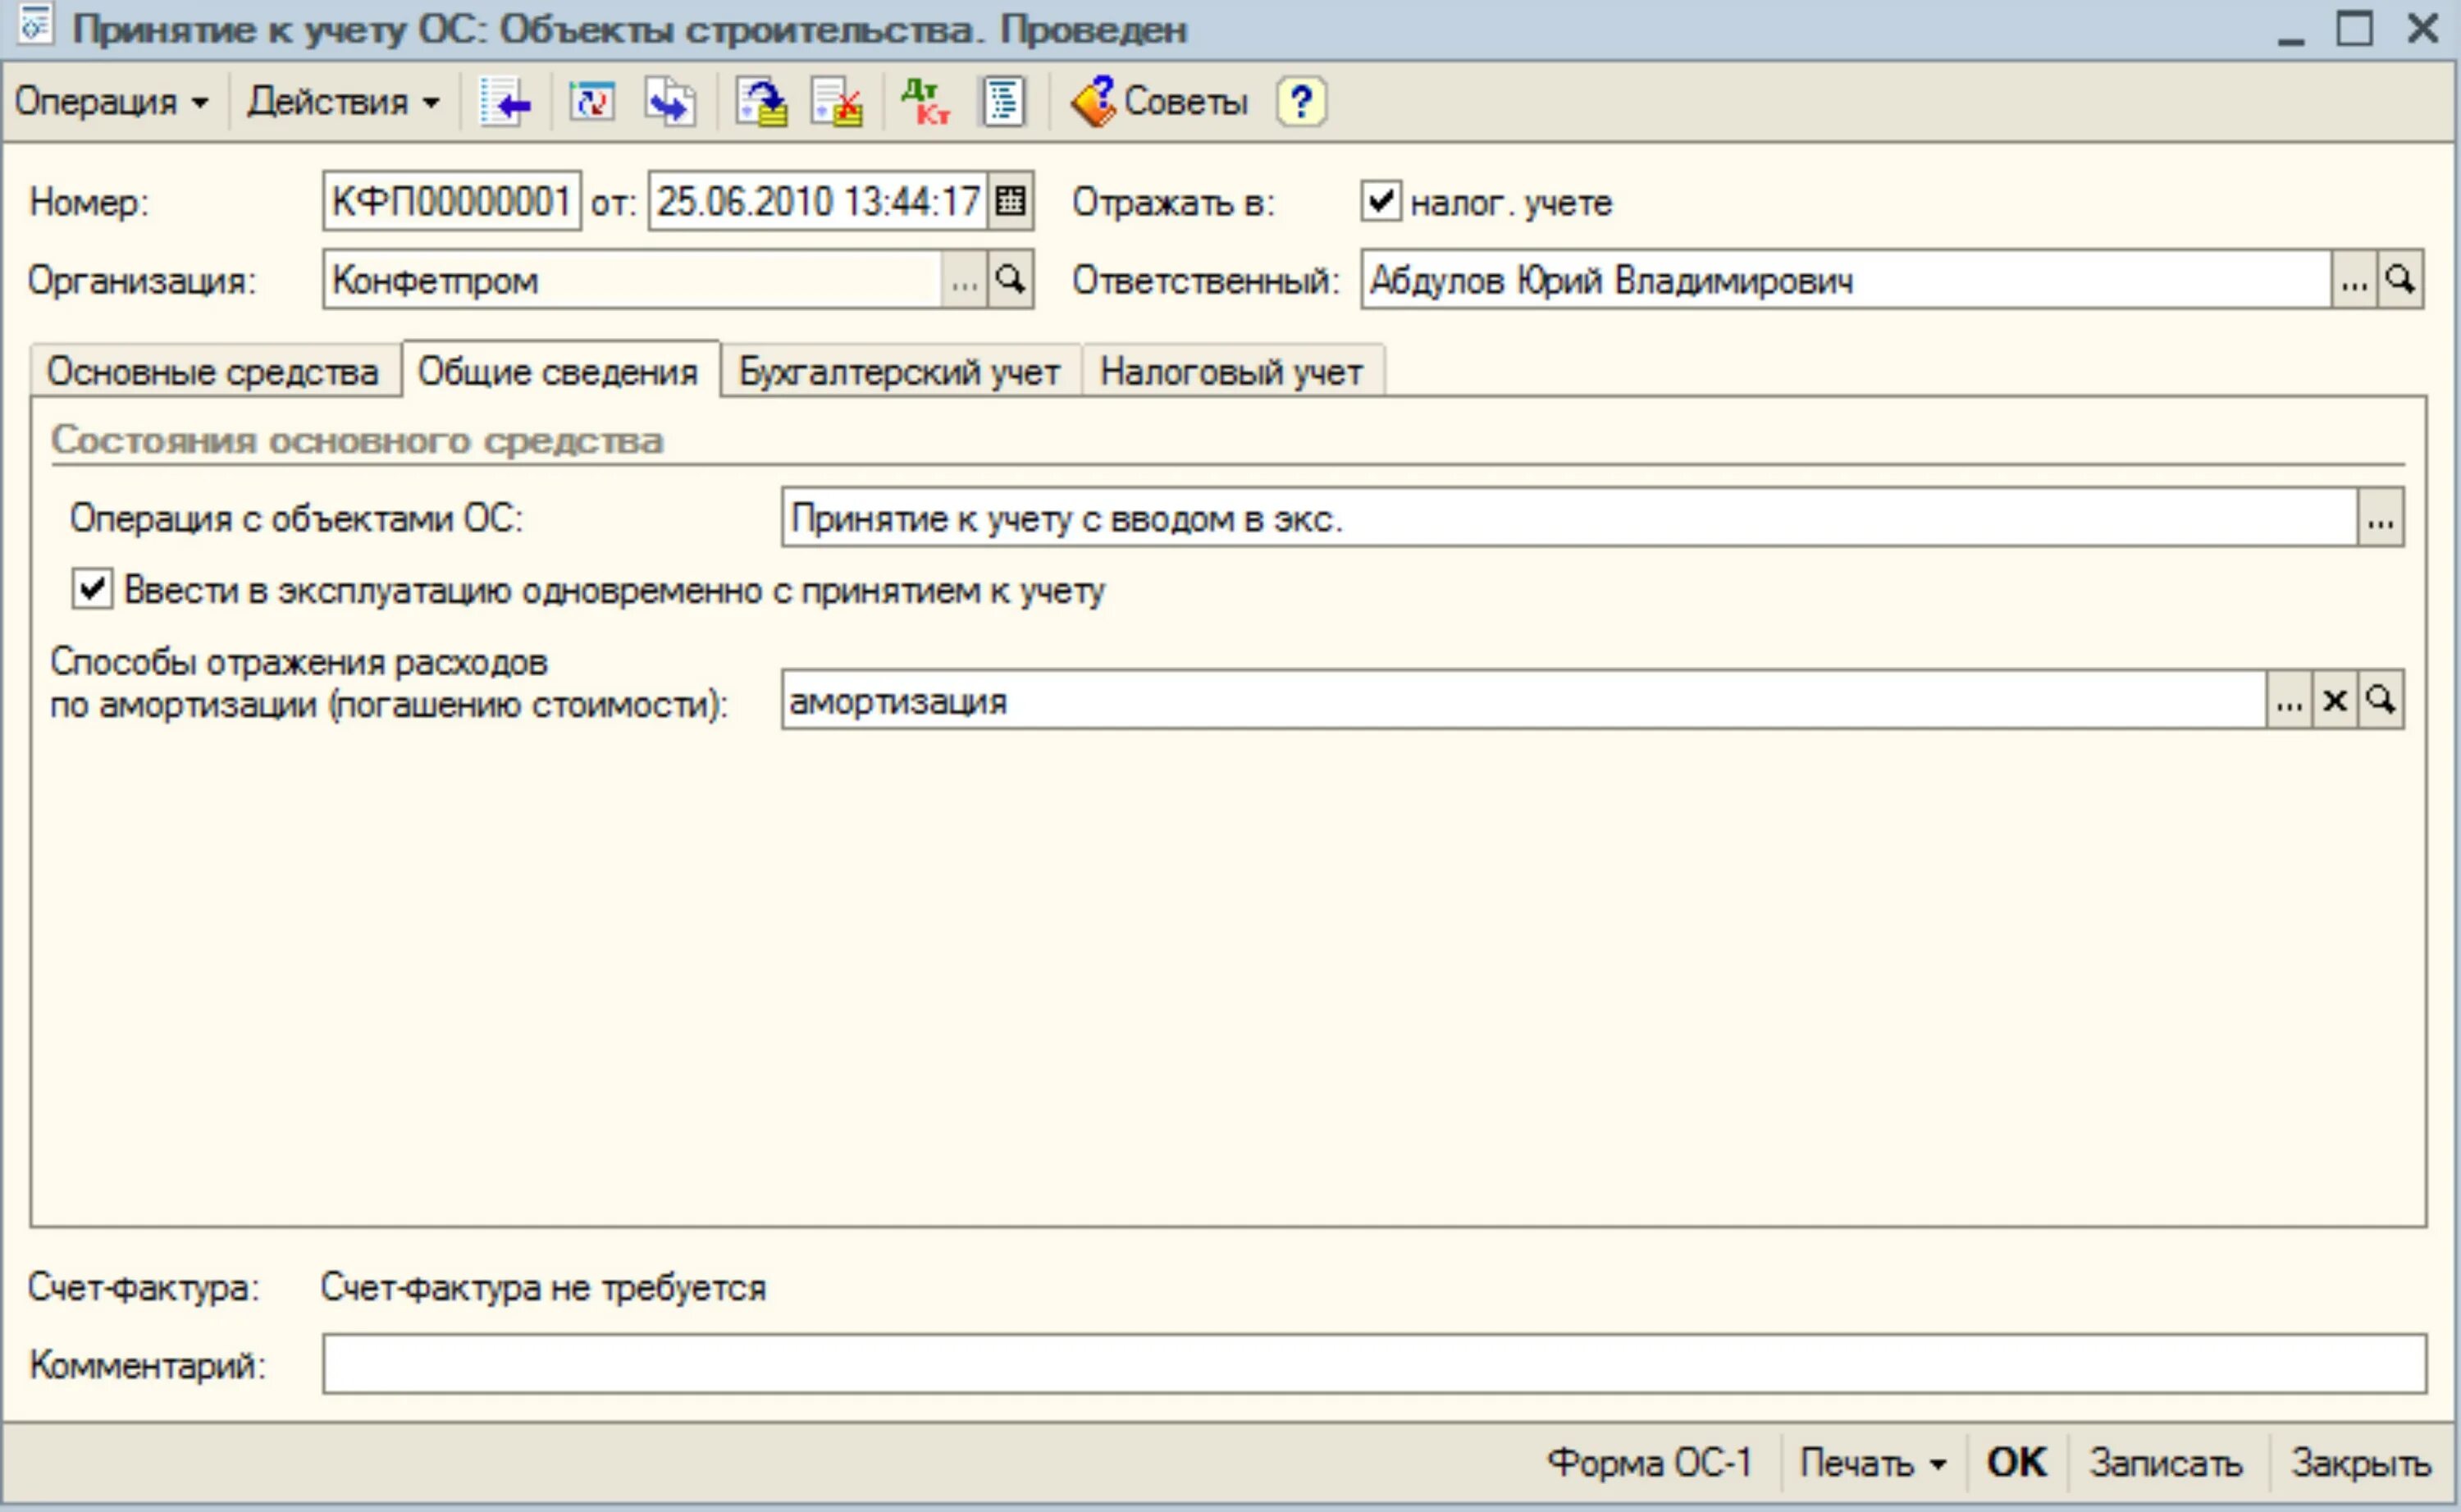2461x1512 pixels.
Task: Click the document structure report icon
Action: (x=1003, y=102)
